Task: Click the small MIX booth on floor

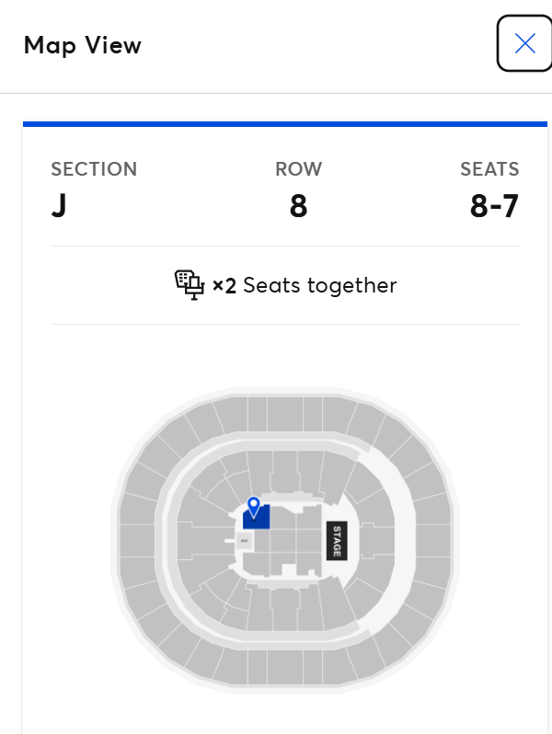Action: point(244,542)
